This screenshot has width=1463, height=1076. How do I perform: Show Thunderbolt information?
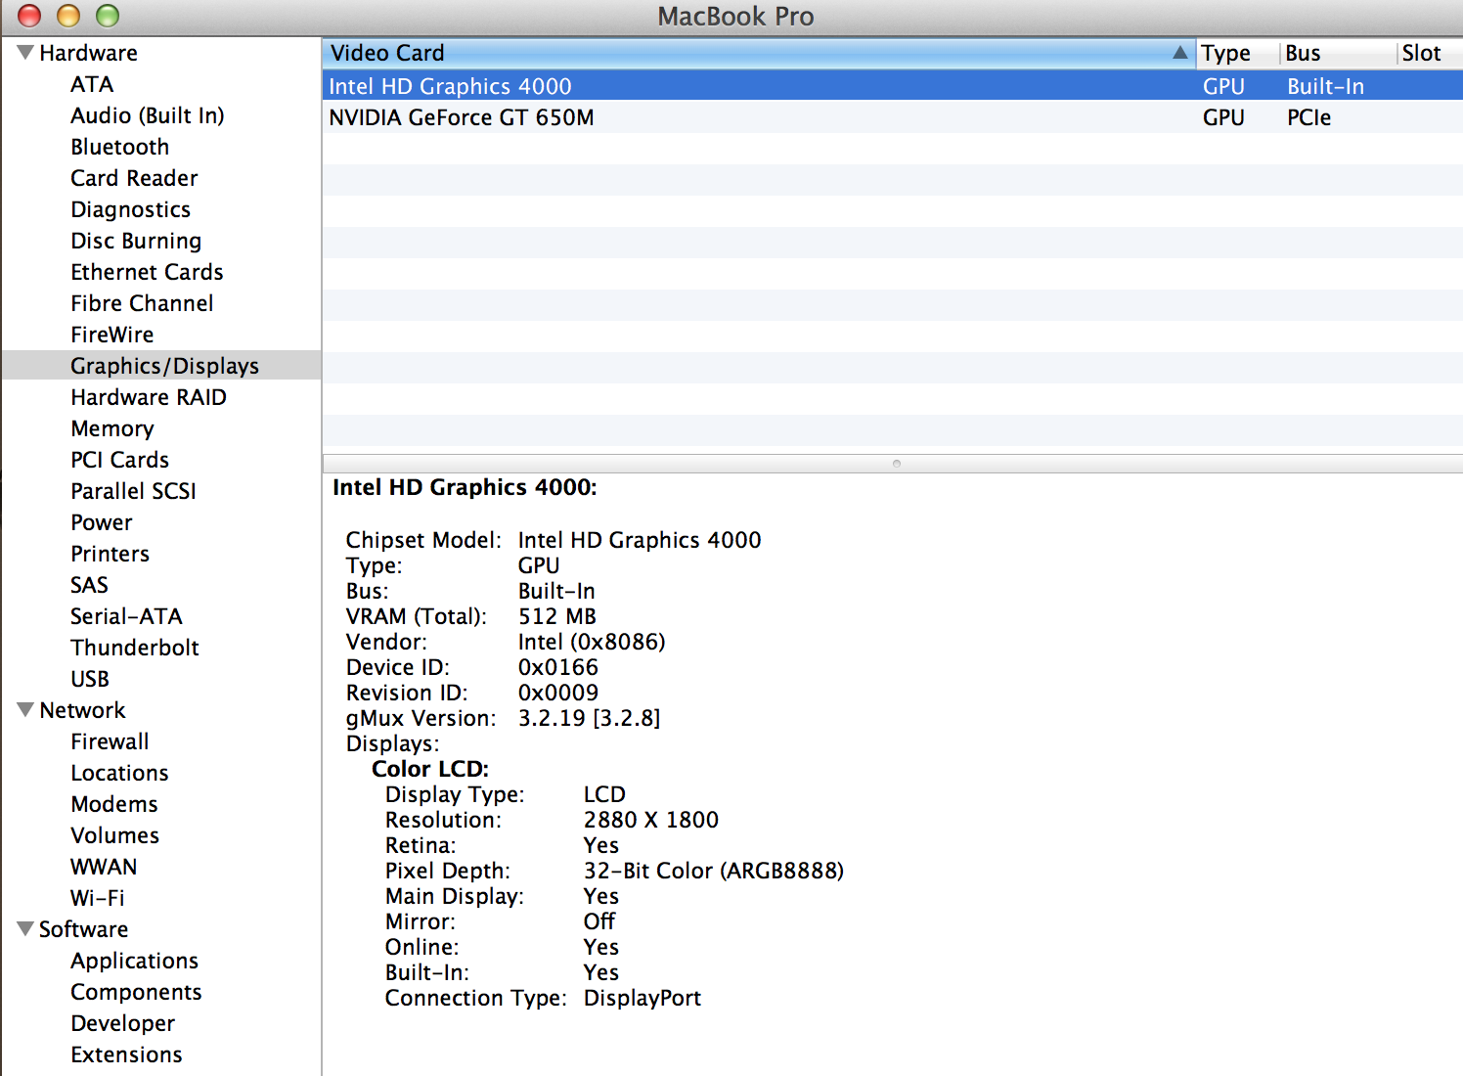[135, 648]
